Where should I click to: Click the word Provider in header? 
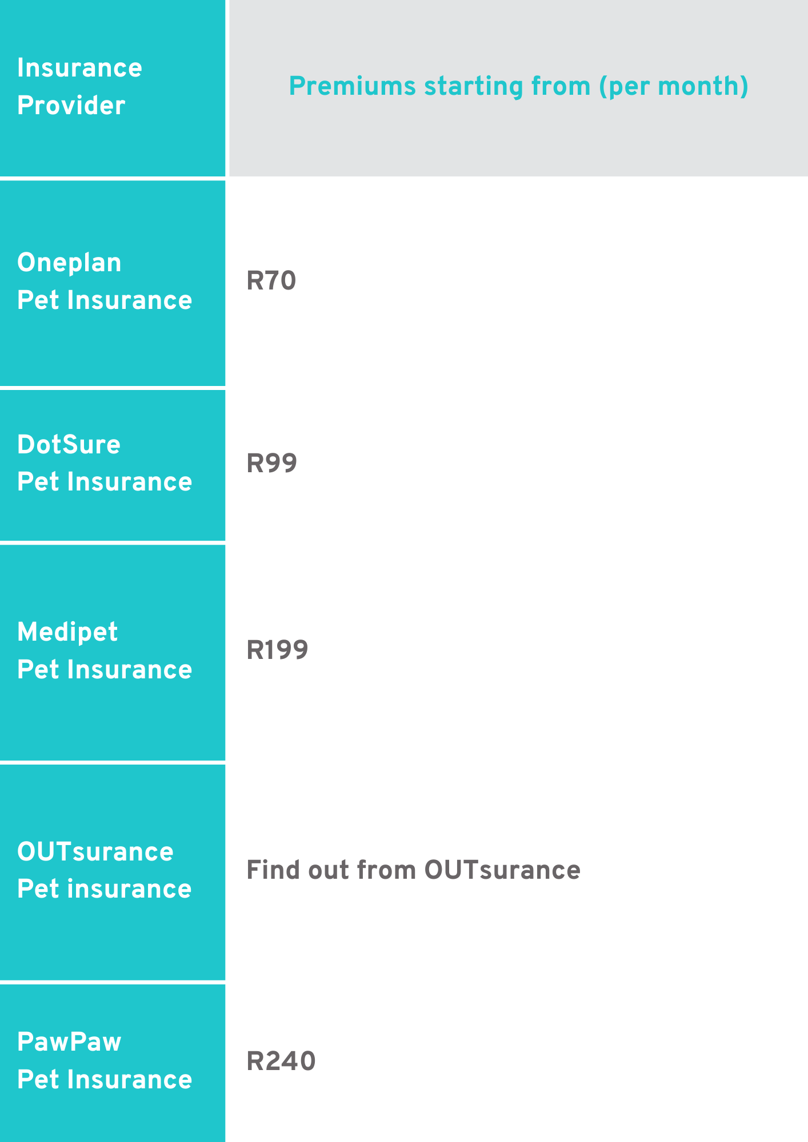click(71, 106)
